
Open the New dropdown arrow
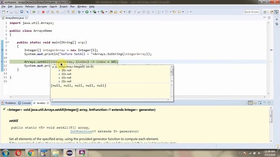pyautogui.click(x=7, y=12)
